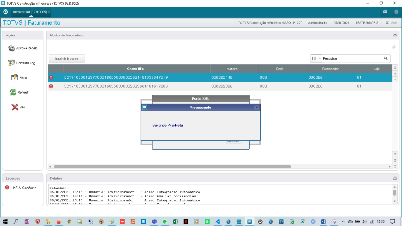Click the browse scroll-left arrow
The height and width of the screenshot is (226, 402).
click(x=51, y=166)
